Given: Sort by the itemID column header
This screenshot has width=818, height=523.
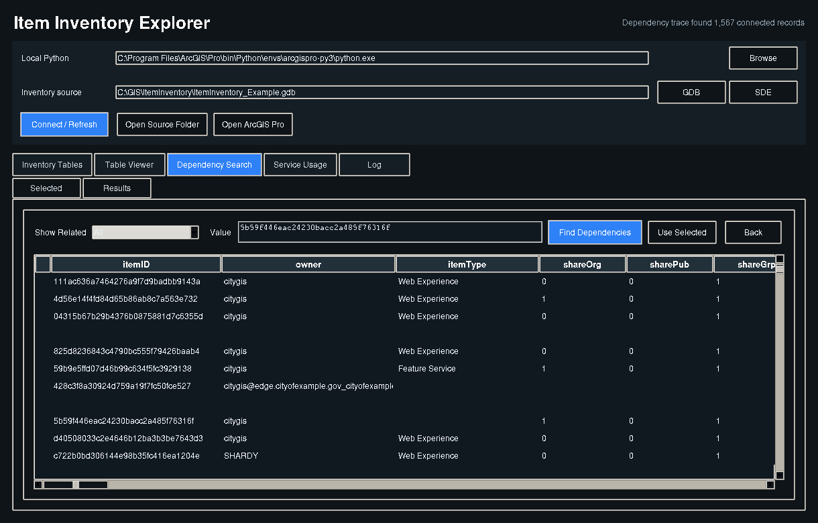Looking at the screenshot, I should [x=136, y=265].
